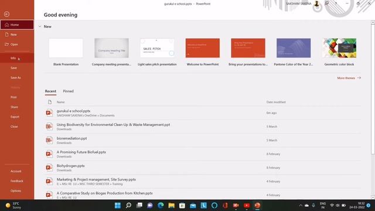The height and width of the screenshot is (211, 375).
Task: Click file icon beside Marketing & Project management file
Action: pos(49,181)
